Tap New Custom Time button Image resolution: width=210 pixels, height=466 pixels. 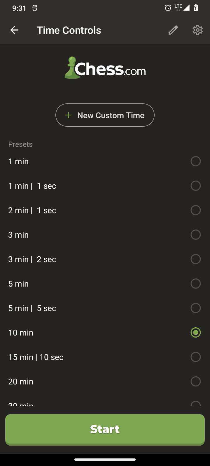click(105, 115)
